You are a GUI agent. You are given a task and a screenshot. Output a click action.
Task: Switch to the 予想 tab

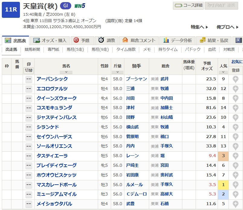(82, 40)
